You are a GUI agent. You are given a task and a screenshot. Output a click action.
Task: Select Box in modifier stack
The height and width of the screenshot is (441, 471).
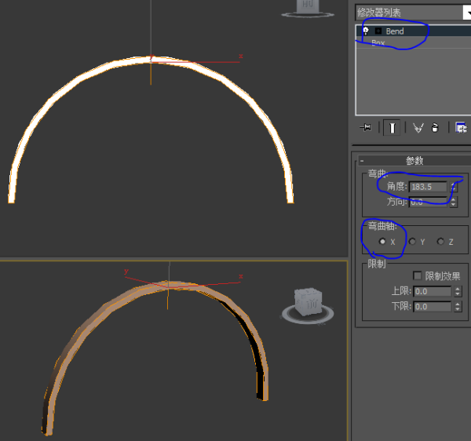pyautogui.click(x=378, y=43)
